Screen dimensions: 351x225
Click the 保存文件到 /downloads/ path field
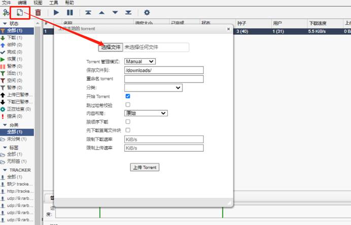point(163,70)
